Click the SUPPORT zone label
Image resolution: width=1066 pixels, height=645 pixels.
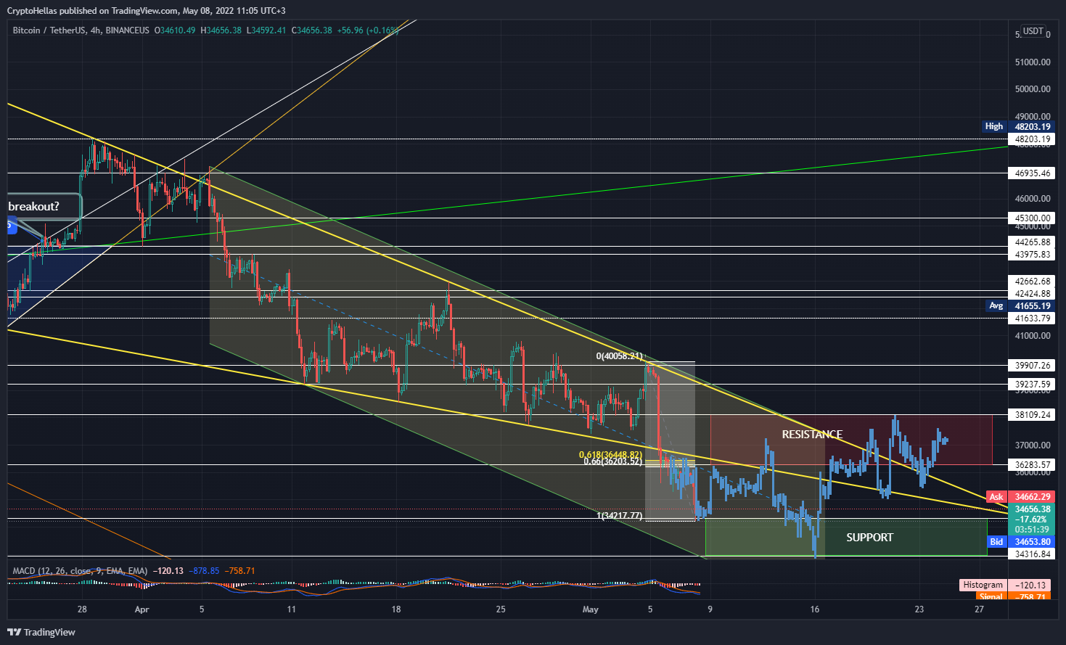(x=869, y=538)
